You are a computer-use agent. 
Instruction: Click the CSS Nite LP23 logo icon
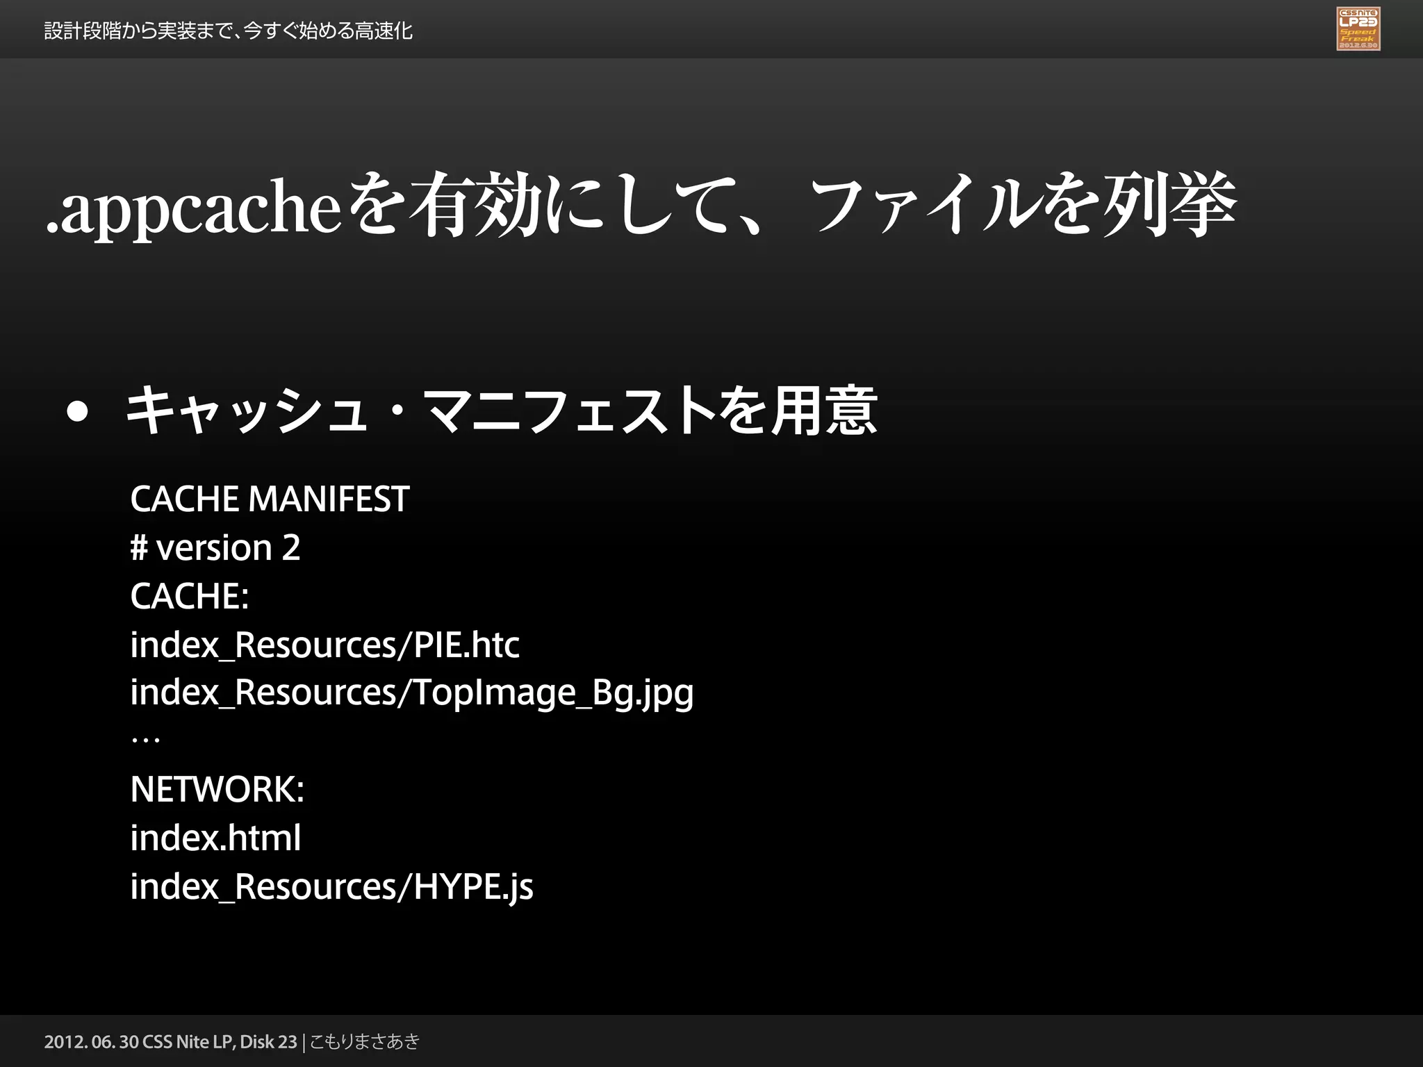1358,28
